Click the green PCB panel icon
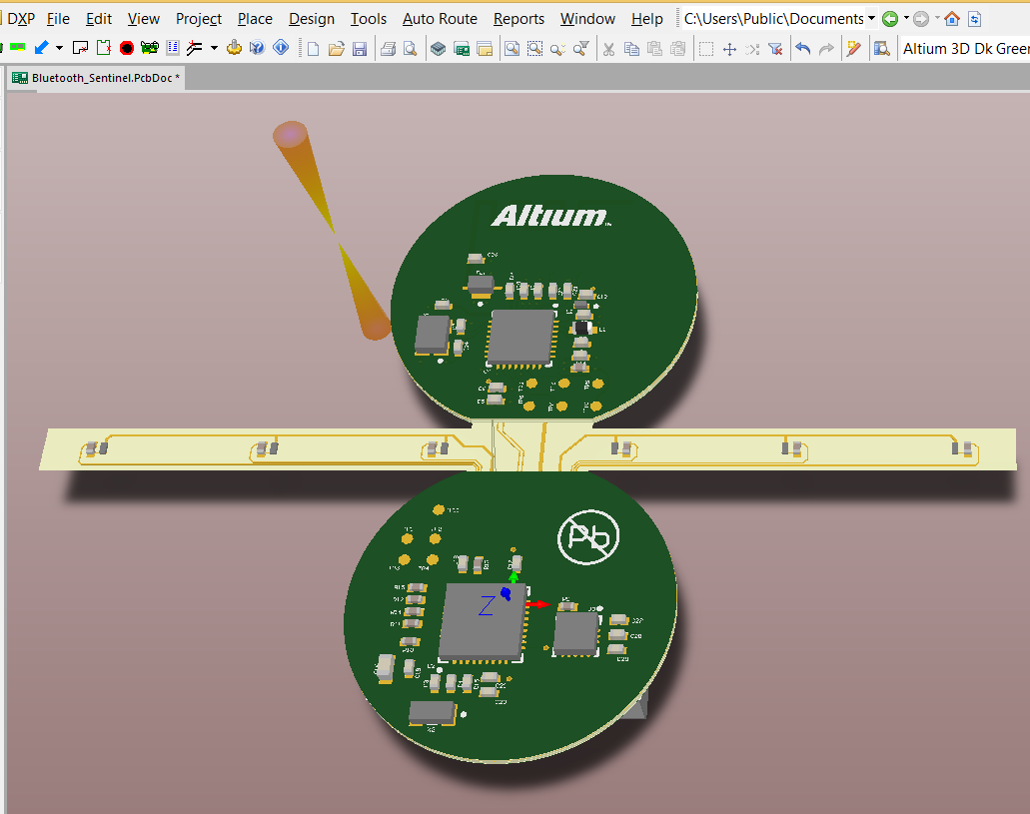The image size is (1030, 814). 462,49
